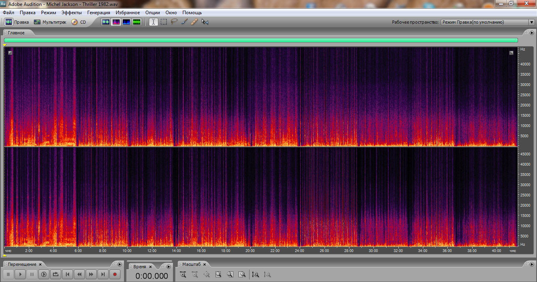The height and width of the screenshot is (282, 537).
Task: Switch to Мультитрек multitrack view
Action: [x=50, y=22]
